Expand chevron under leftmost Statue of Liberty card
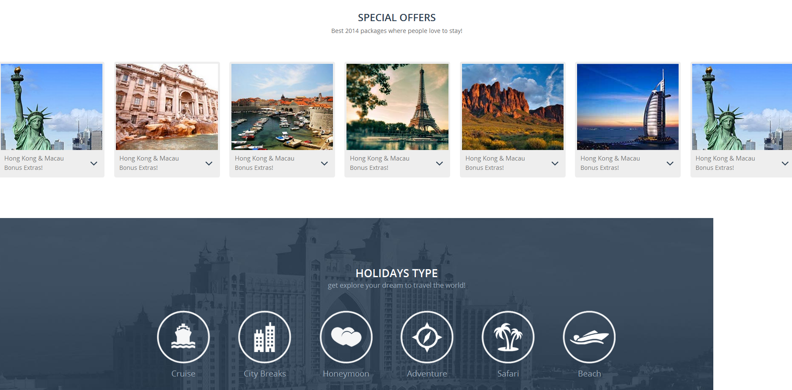This screenshot has width=792, height=390. [x=94, y=164]
